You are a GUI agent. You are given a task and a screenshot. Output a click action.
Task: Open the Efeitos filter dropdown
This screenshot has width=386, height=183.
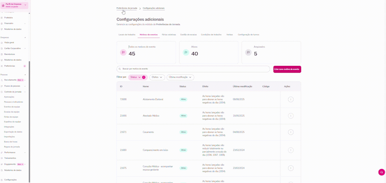point(157,77)
